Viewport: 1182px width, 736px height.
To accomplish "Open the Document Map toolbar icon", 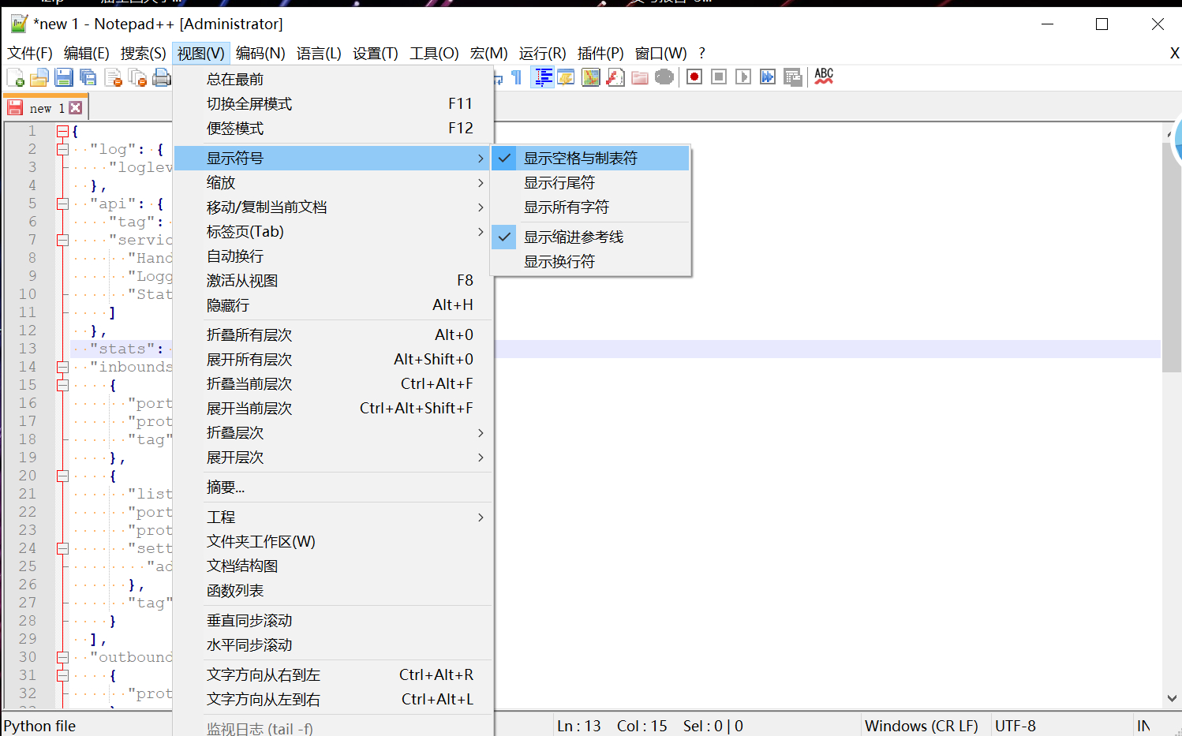I will click(590, 77).
